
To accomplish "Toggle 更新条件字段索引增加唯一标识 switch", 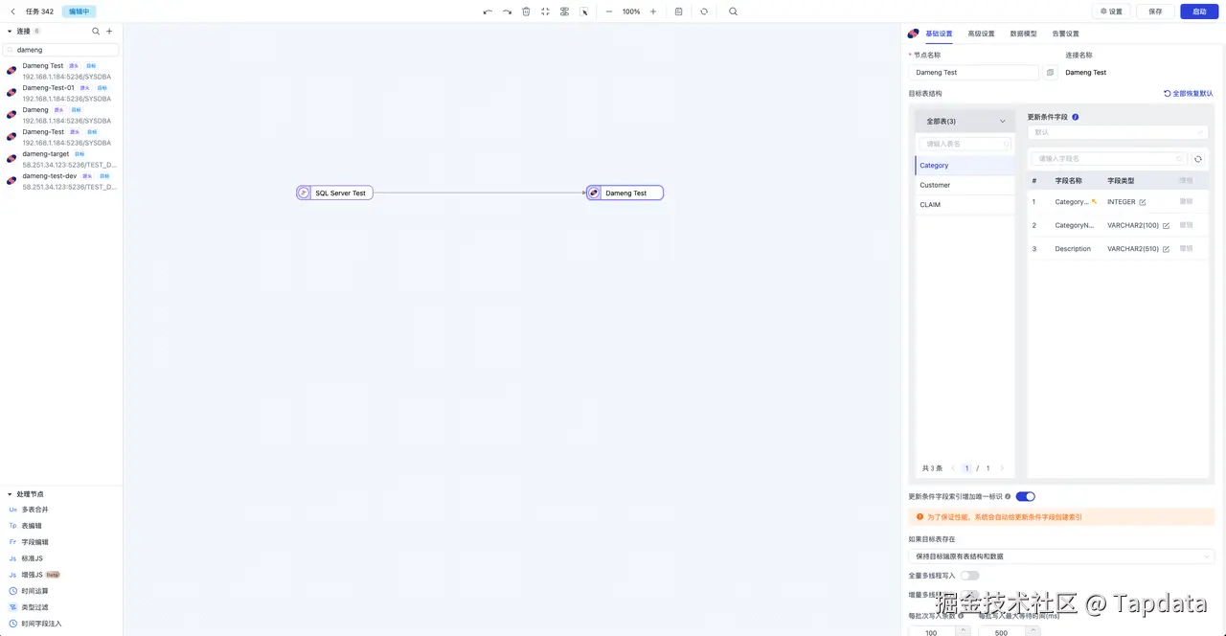I will tap(1025, 496).
